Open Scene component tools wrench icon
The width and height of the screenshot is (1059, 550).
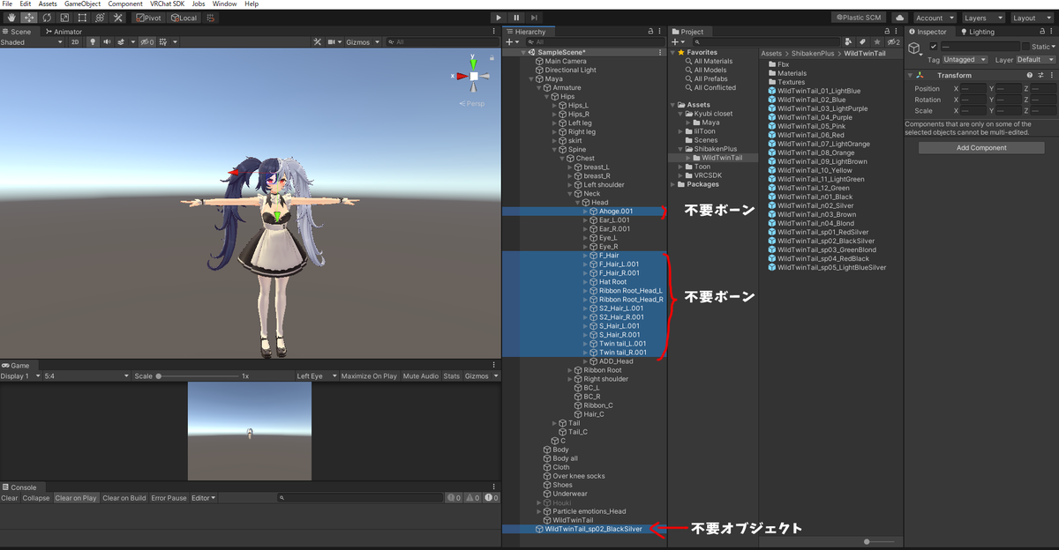point(318,42)
